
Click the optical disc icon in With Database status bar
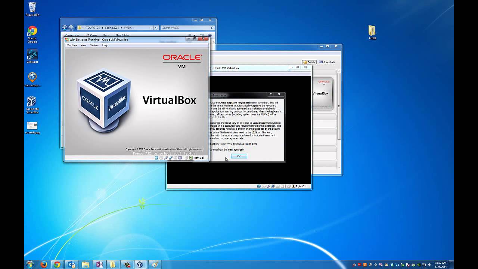click(161, 158)
